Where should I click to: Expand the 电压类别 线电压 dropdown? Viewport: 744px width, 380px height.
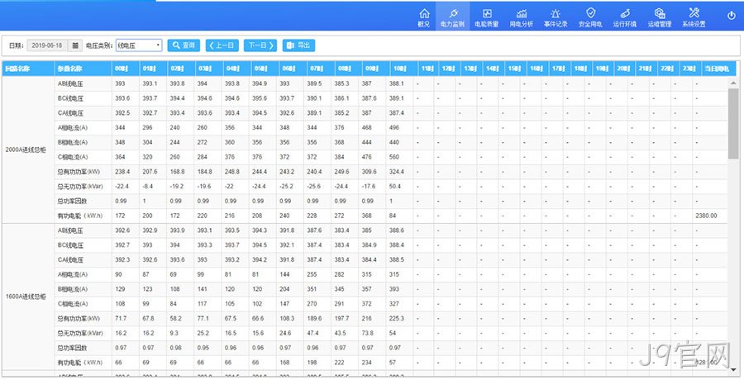pyautogui.click(x=139, y=45)
